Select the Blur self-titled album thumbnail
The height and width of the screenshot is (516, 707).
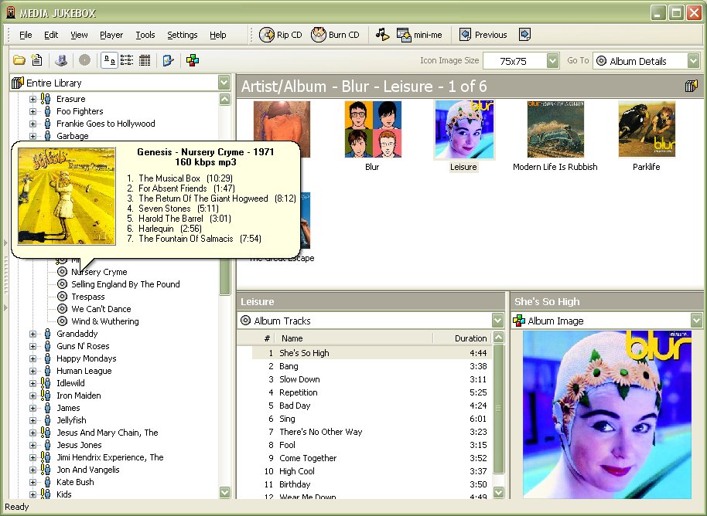pyautogui.click(x=372, y=129)
